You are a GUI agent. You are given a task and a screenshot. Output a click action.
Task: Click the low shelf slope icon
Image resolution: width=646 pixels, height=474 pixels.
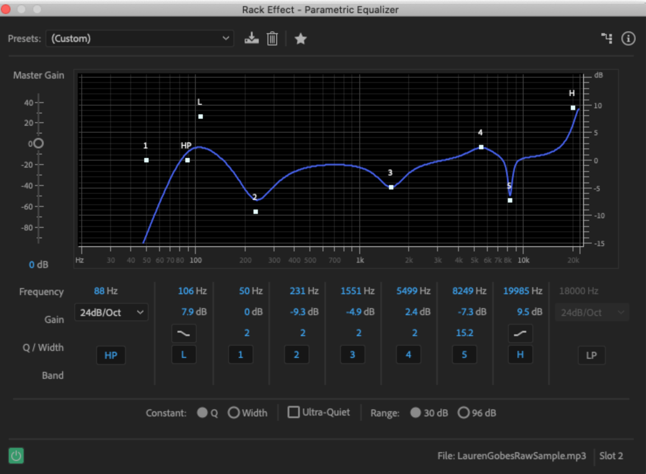[x=184, y=333]
